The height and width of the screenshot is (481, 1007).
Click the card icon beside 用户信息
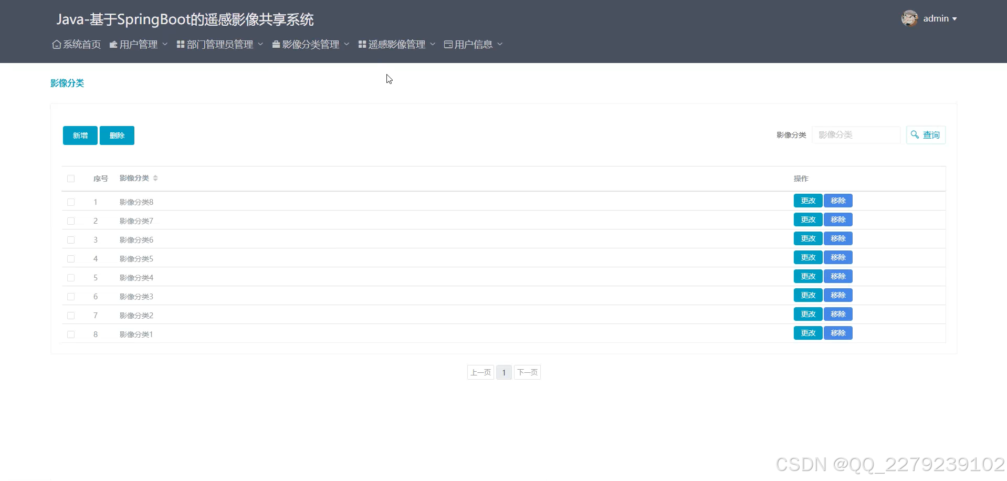point(447,44)
